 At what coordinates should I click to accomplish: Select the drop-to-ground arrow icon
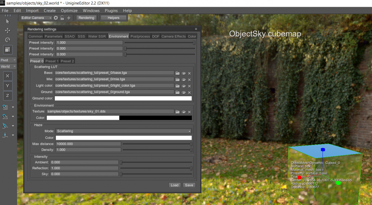click(5, 135)
